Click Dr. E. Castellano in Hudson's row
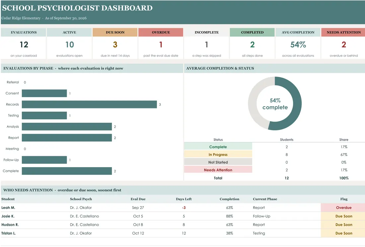 [84, 225]
